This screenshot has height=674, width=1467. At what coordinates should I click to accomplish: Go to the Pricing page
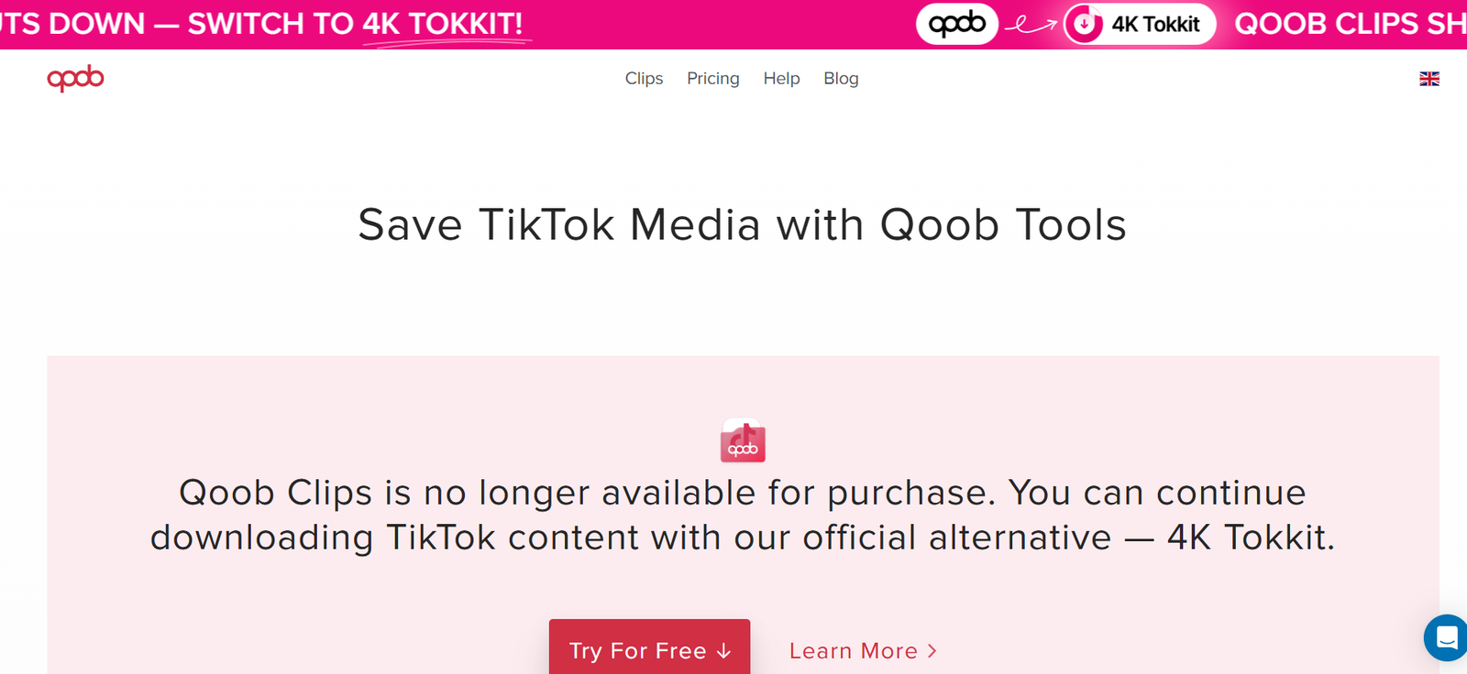point(713,79)
